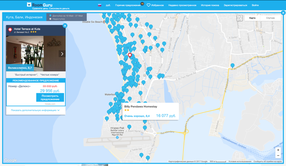Click Войти to log in

point(255,5)
